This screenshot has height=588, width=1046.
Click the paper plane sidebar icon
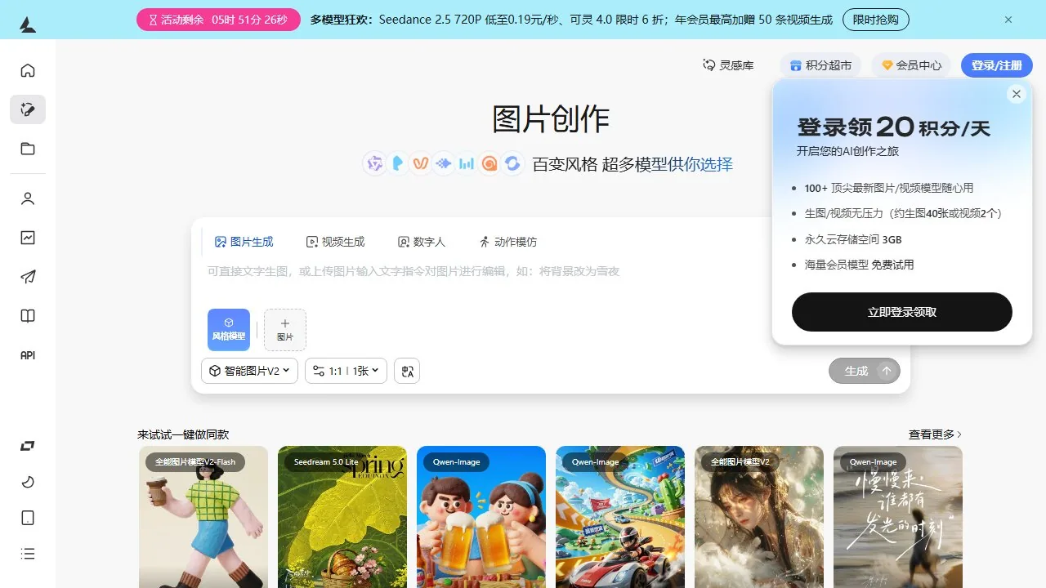click(x=28, y=277)
